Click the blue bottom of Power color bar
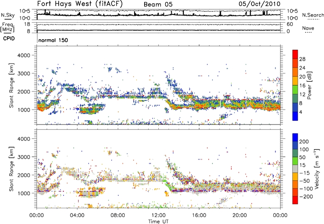Screen dimensions: 324x224 click(295, 116)
